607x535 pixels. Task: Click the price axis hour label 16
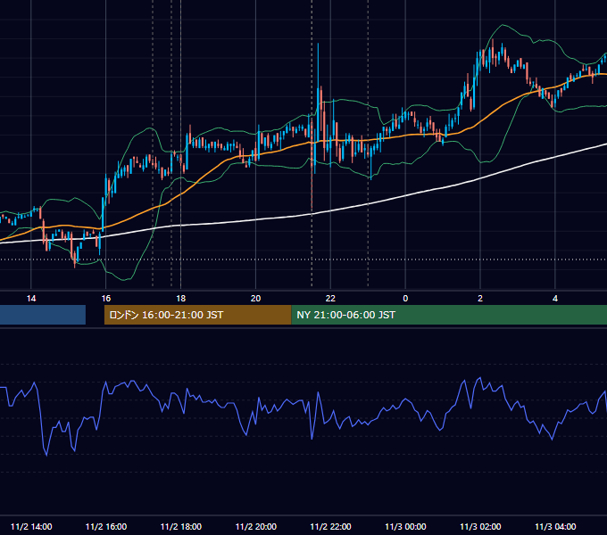click(105, 299)
